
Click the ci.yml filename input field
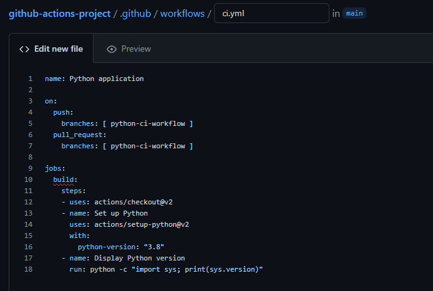click(271, 13)
